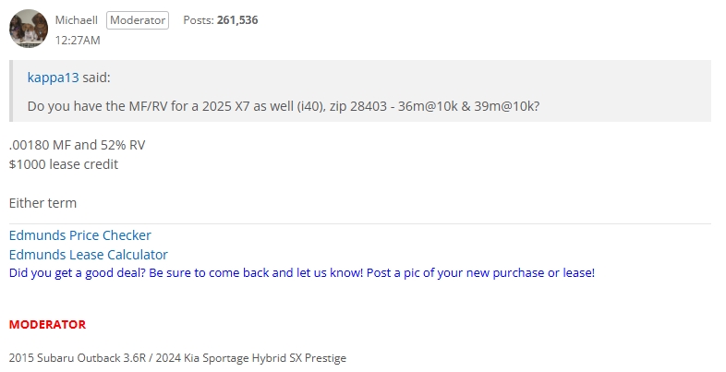Click the signature divider line above Edmunds links
This screenshot has width=726, height=372.
tap(360, 224)
